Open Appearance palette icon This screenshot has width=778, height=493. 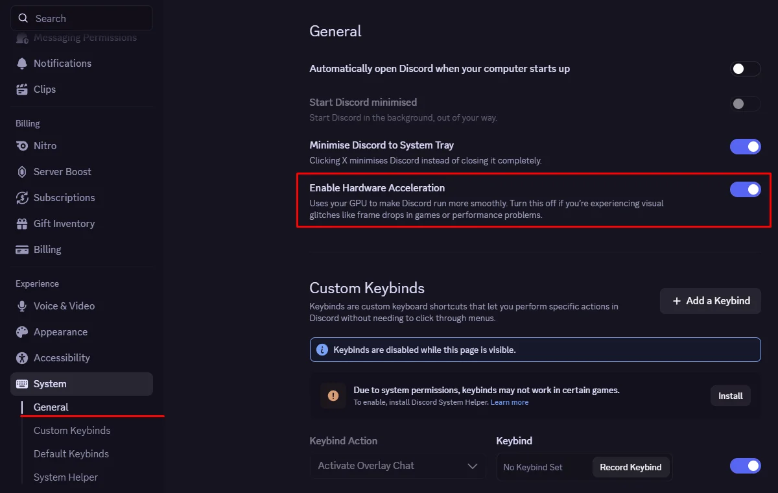pyautogui.click(x=23, y=331)
